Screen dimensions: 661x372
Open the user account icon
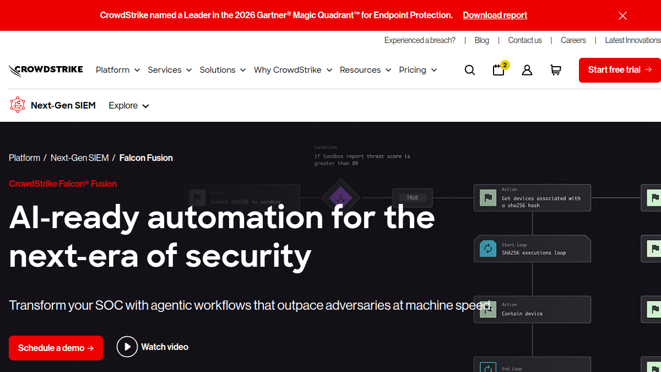pyautogui.click(x=527, y=70)
